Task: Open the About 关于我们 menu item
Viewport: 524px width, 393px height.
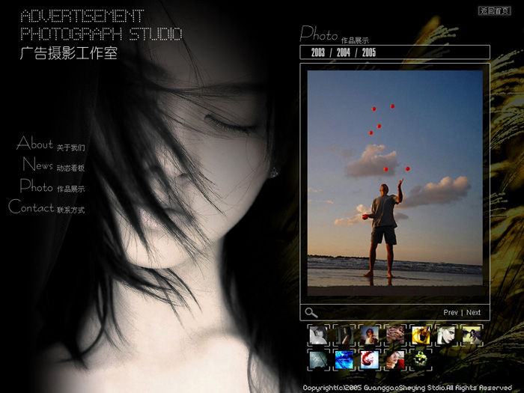Action: click(x=51, y=144)
